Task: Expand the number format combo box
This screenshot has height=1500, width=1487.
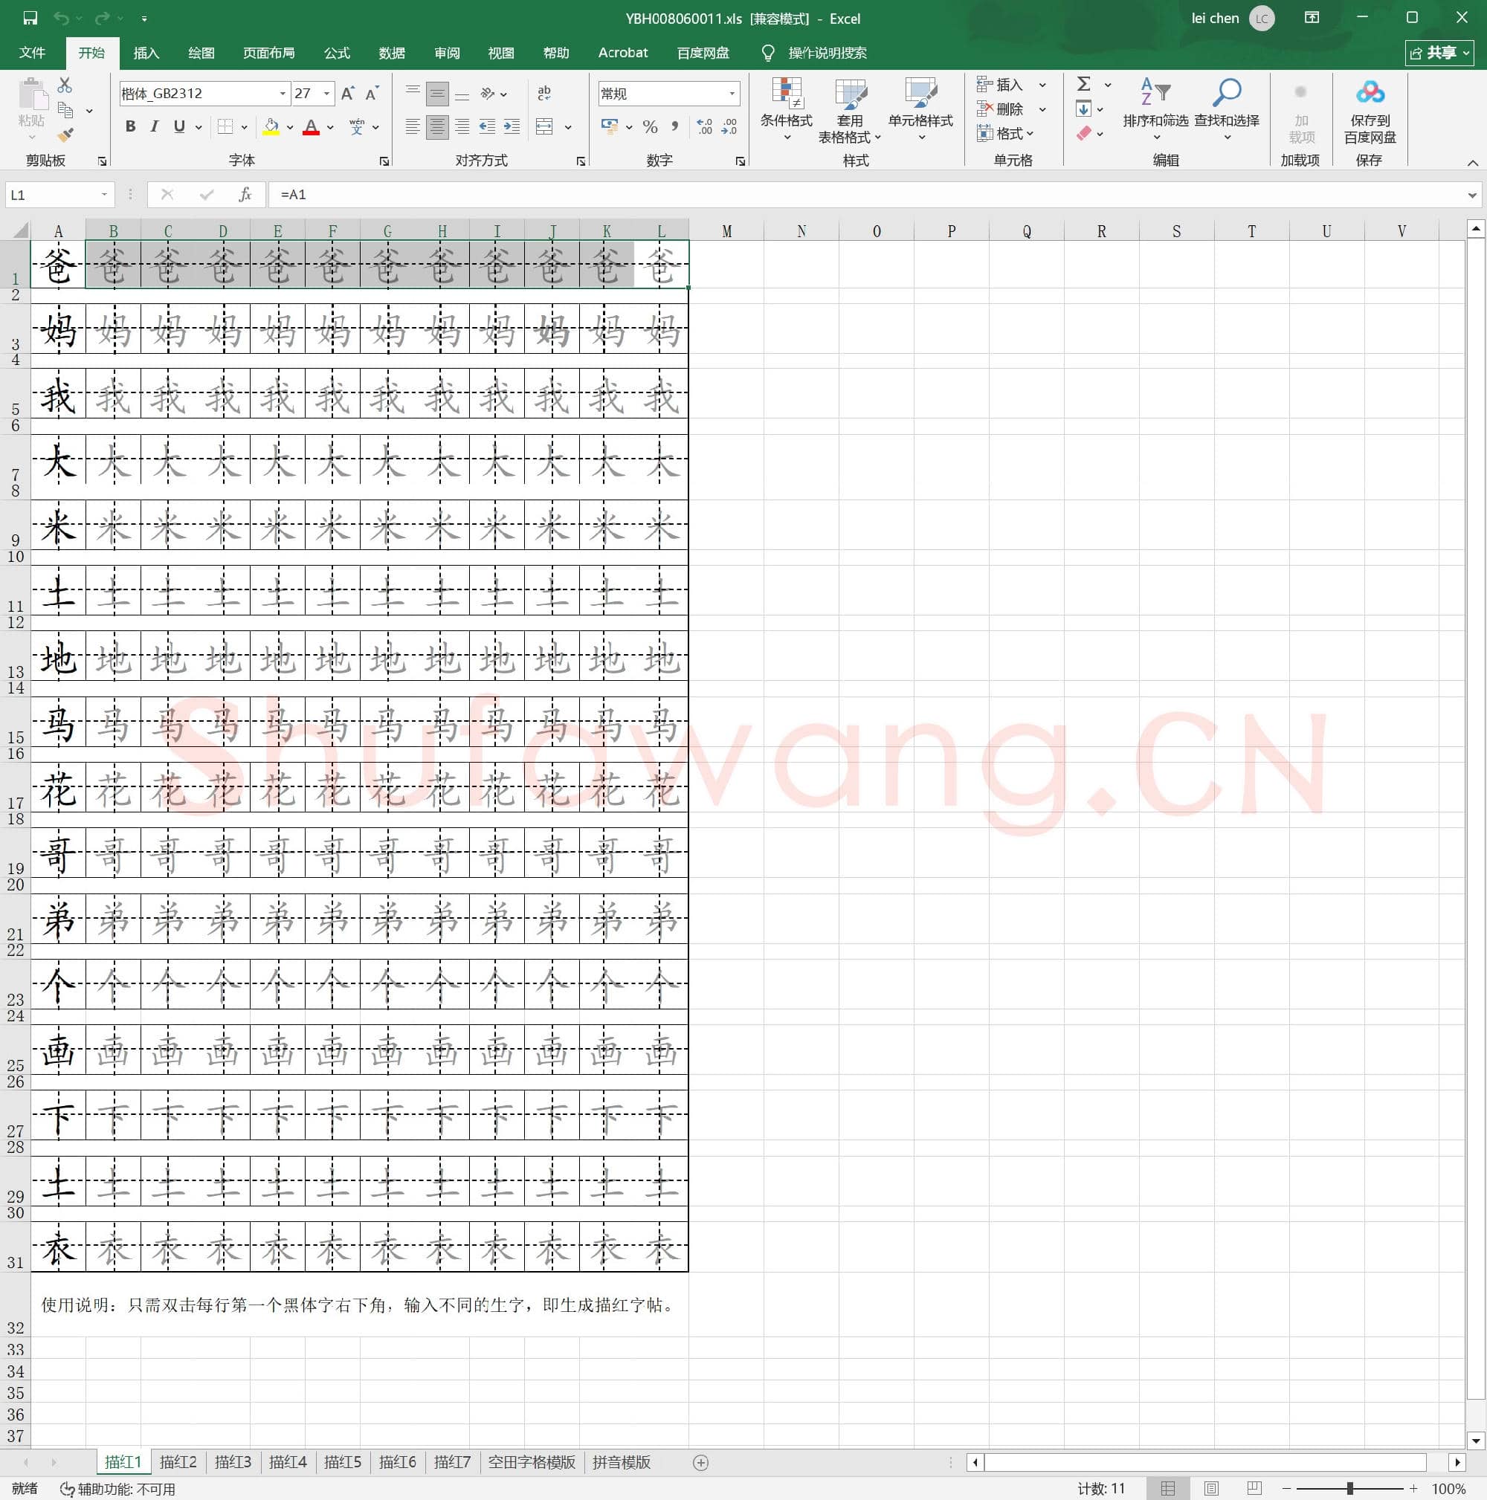Action: (x=732, y=93)
